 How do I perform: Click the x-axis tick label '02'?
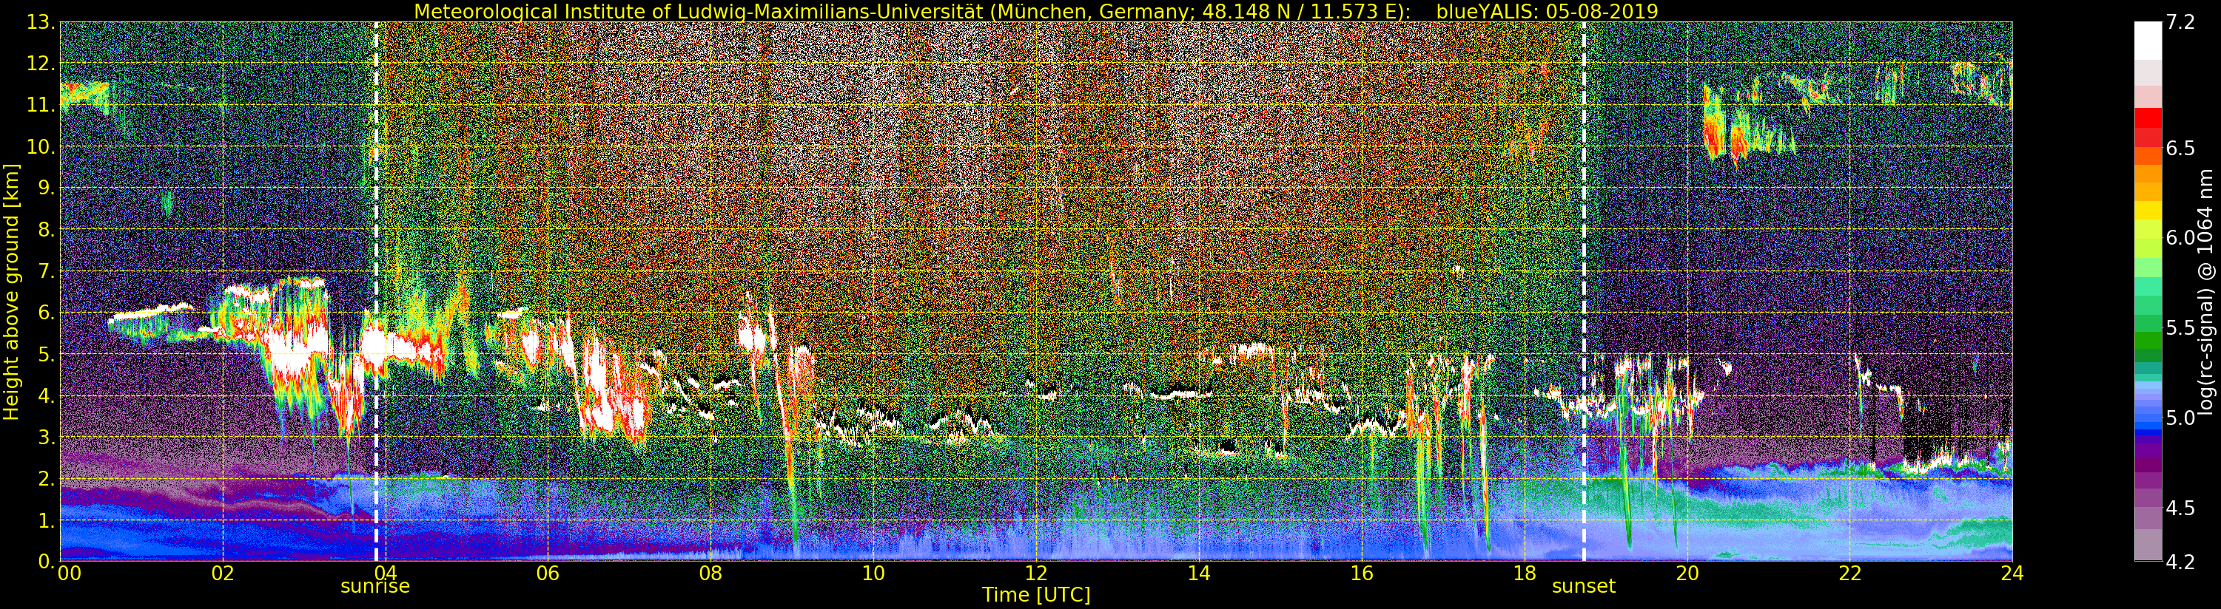223,573
